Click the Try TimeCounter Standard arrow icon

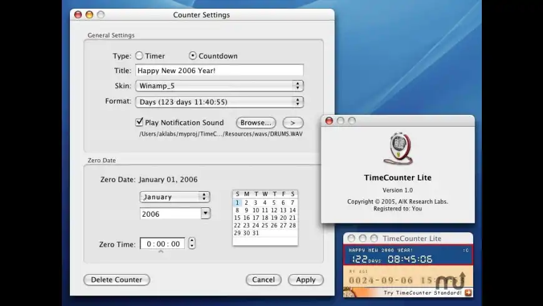[468, 293]
